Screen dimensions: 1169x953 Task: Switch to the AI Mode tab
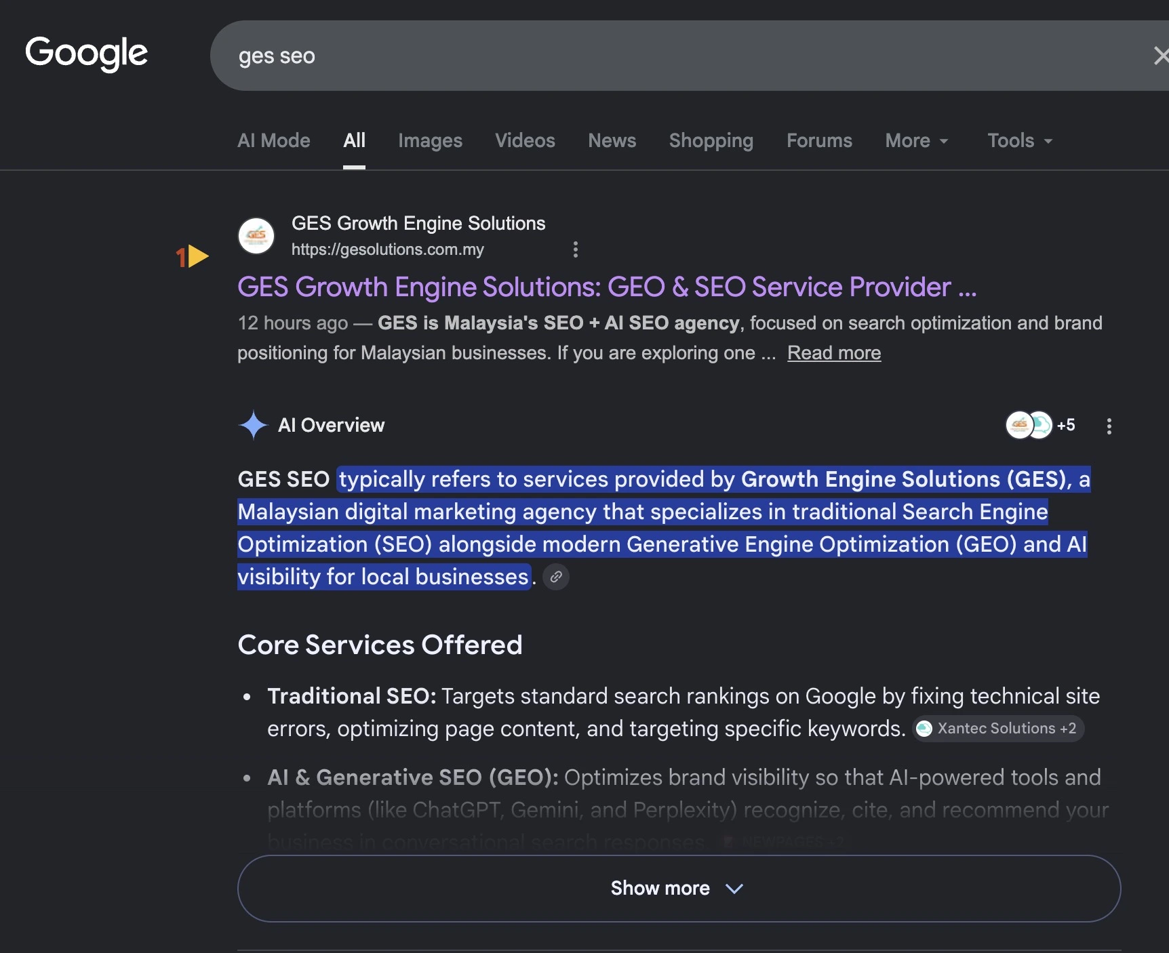pyautogui.click(x=273, y=140)
